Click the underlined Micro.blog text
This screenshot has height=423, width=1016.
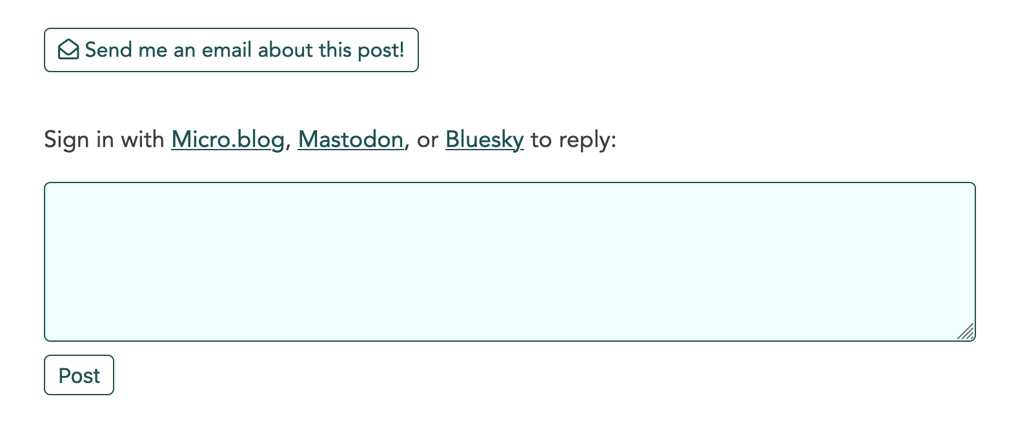pos(228,139)
